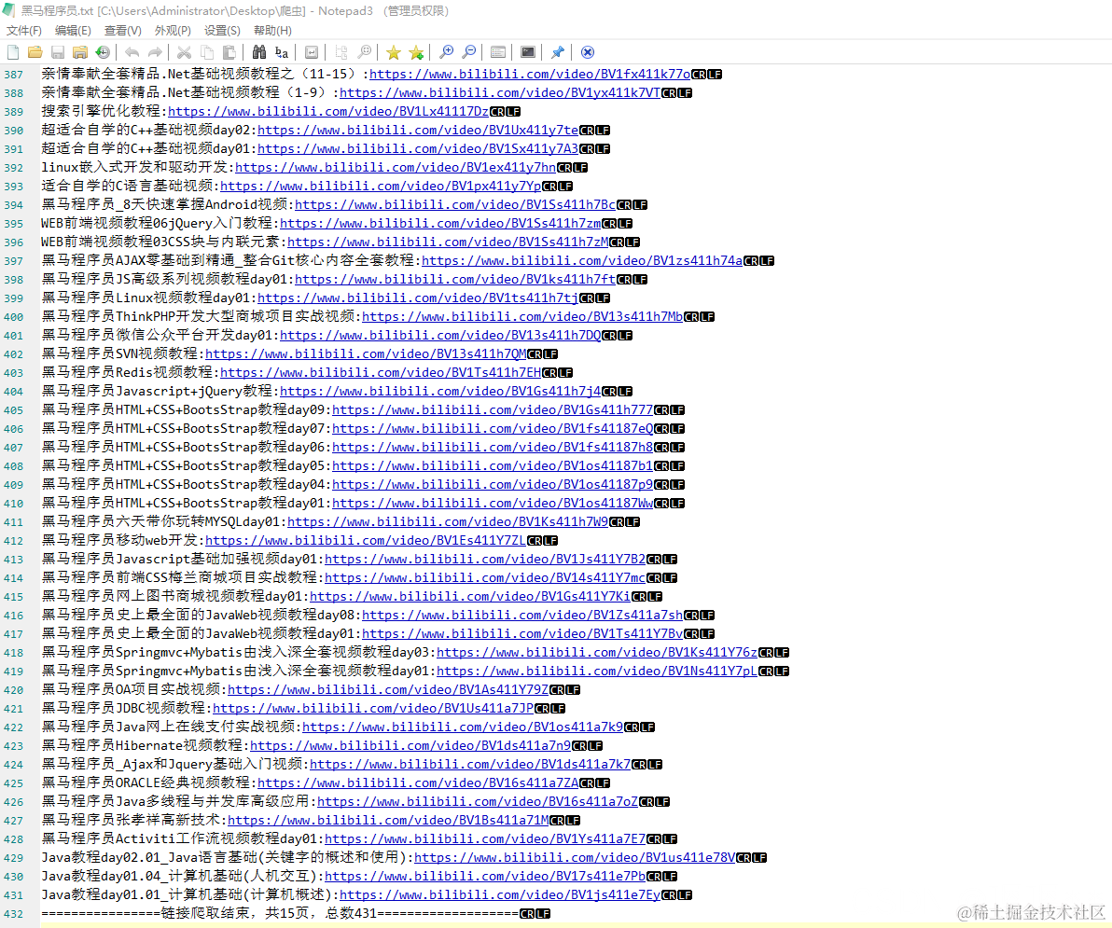Viewport: 1112px width, 928px height.
Task: Add to favorites with star-plus icon
Action: (x=416, y=52)
